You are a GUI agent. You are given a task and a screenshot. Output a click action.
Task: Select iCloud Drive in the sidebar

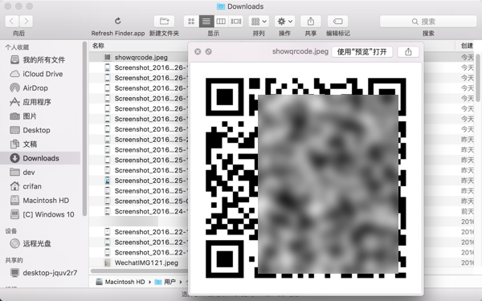coord(43,74)
